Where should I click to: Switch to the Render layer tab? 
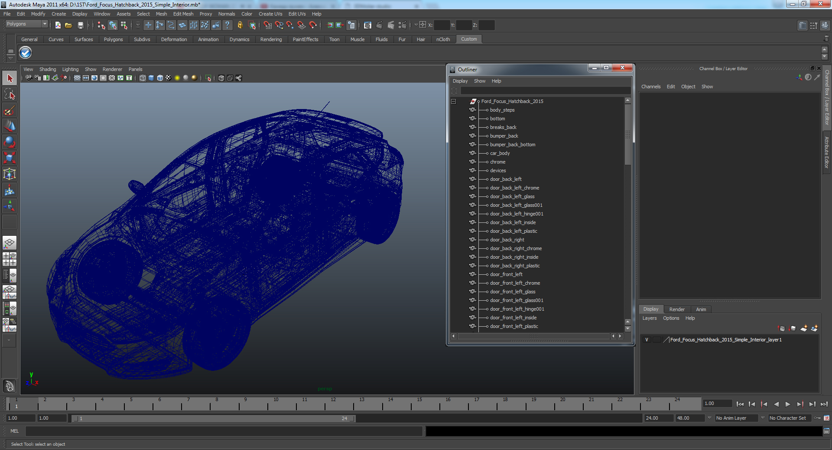tap(677, 309)
